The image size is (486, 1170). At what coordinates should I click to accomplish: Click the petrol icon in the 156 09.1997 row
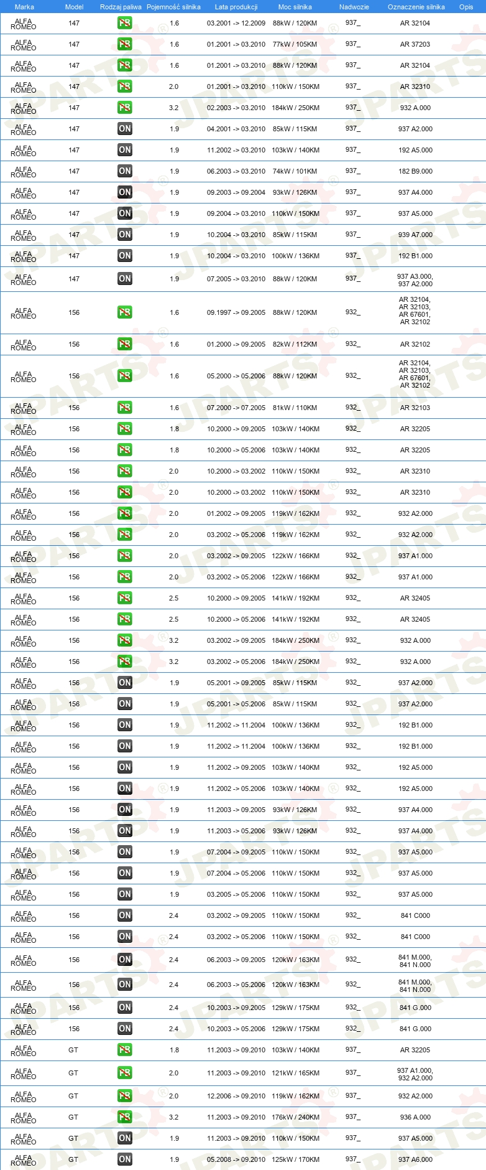[125, 312]
